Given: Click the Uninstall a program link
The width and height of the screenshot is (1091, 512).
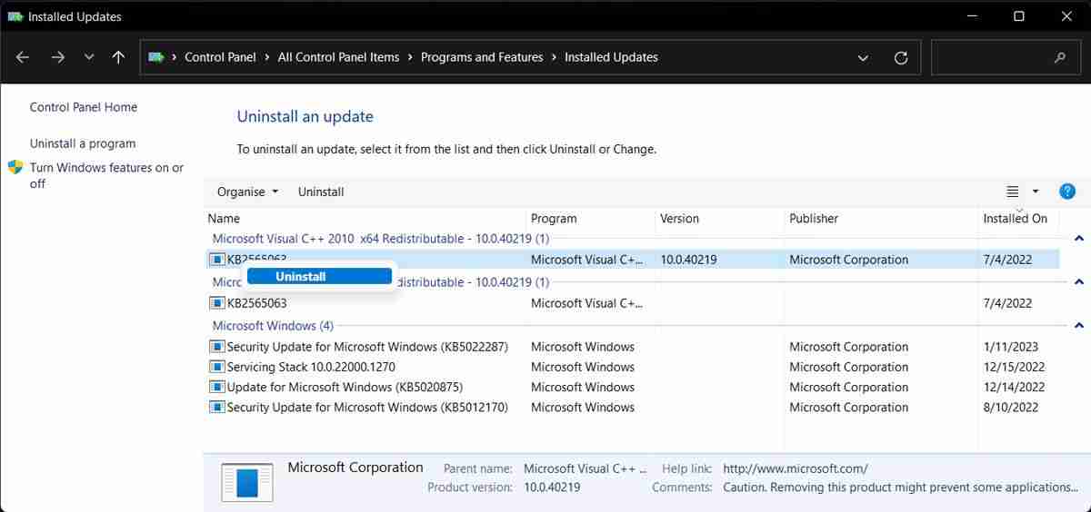Looking at the screenshot, I should point(83,143).
